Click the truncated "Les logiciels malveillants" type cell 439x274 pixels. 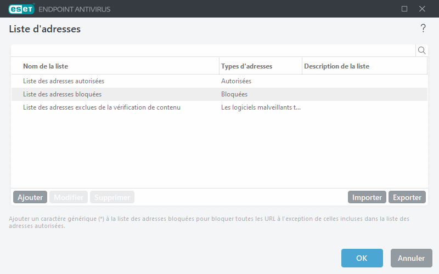click(x=261, y=107)
